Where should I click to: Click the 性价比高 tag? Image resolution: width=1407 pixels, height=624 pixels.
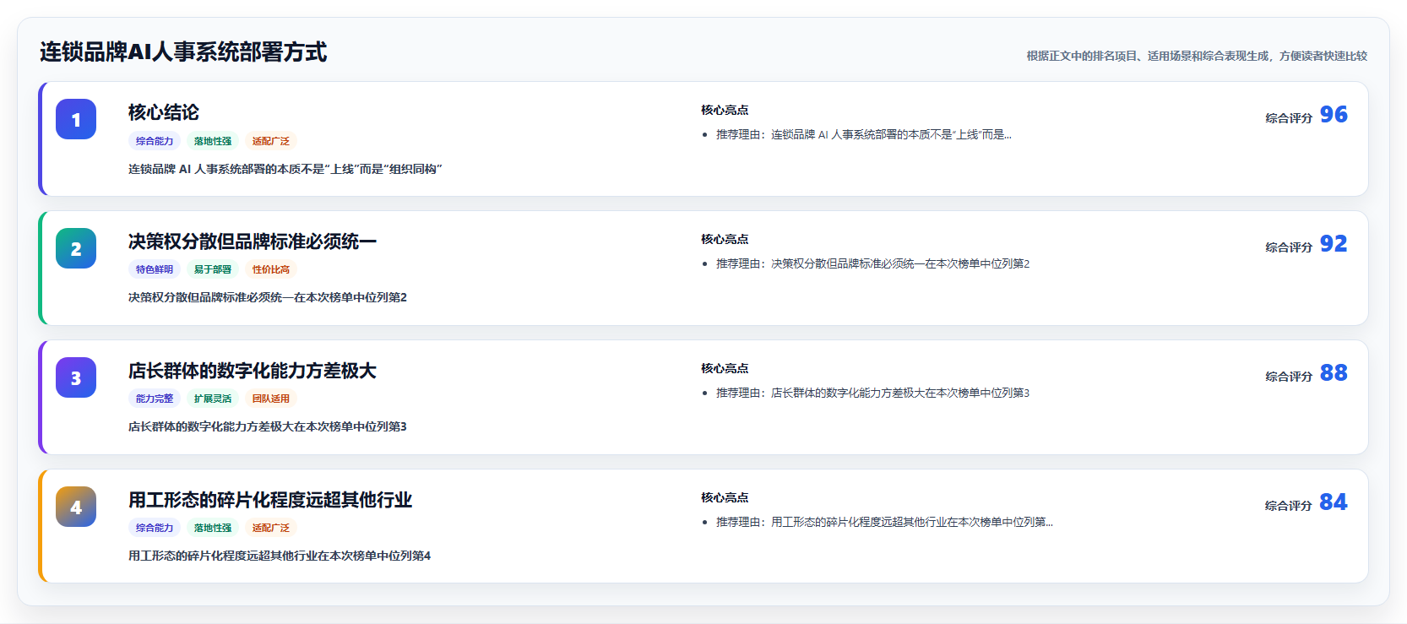[x=271, y=269]
